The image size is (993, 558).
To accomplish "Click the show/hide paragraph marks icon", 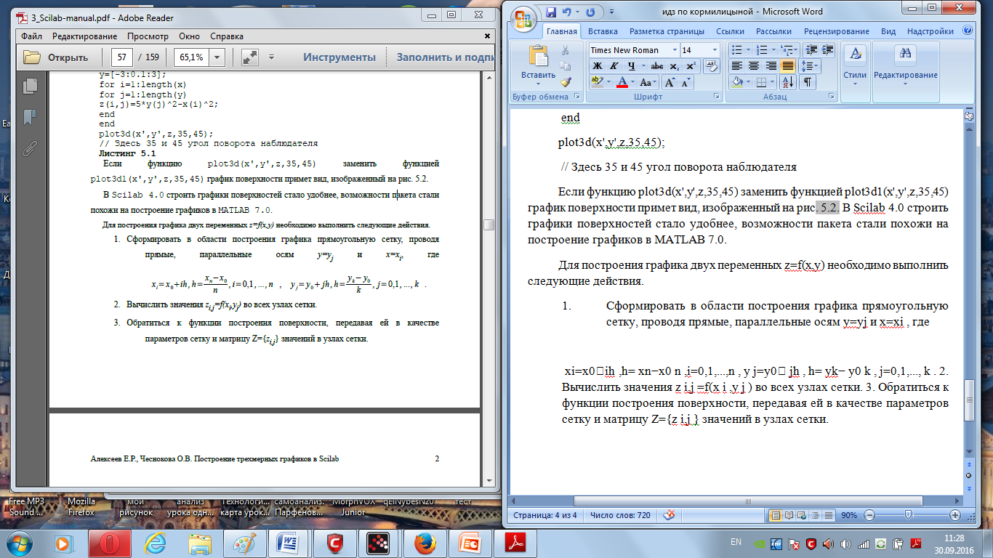I will pos(808,82).
